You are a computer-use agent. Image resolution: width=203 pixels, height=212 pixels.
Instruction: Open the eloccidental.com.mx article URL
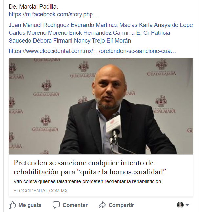(x=92, y=51)
